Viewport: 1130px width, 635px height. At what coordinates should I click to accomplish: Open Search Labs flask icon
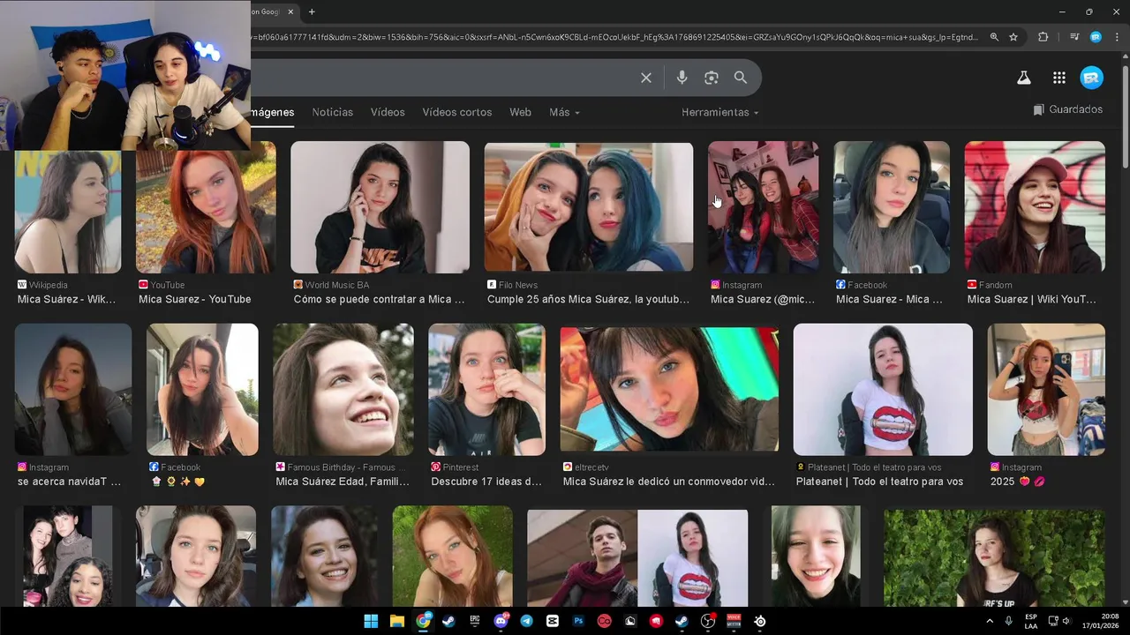click(x=1024, y=78)
